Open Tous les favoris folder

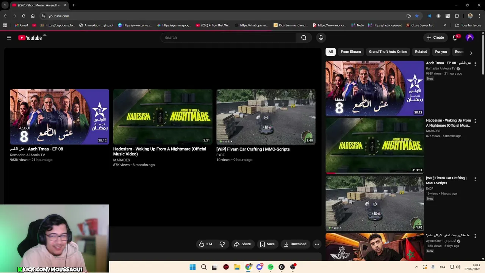click(468, 25)
